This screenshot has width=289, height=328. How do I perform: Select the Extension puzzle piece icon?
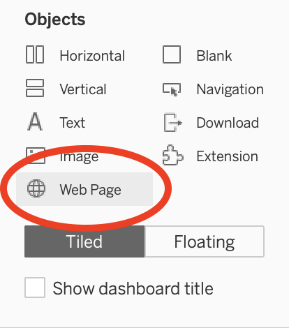[x=172, y=156]
